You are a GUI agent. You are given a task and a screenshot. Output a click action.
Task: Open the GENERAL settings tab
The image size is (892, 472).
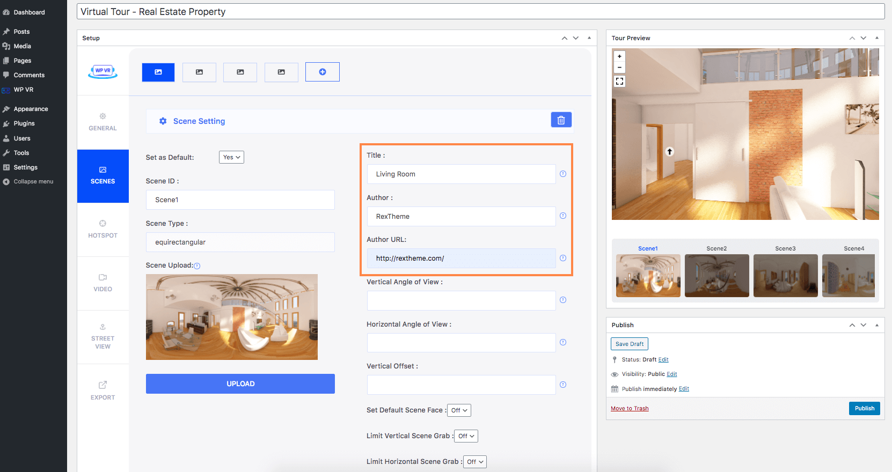(x=103, y=122)
